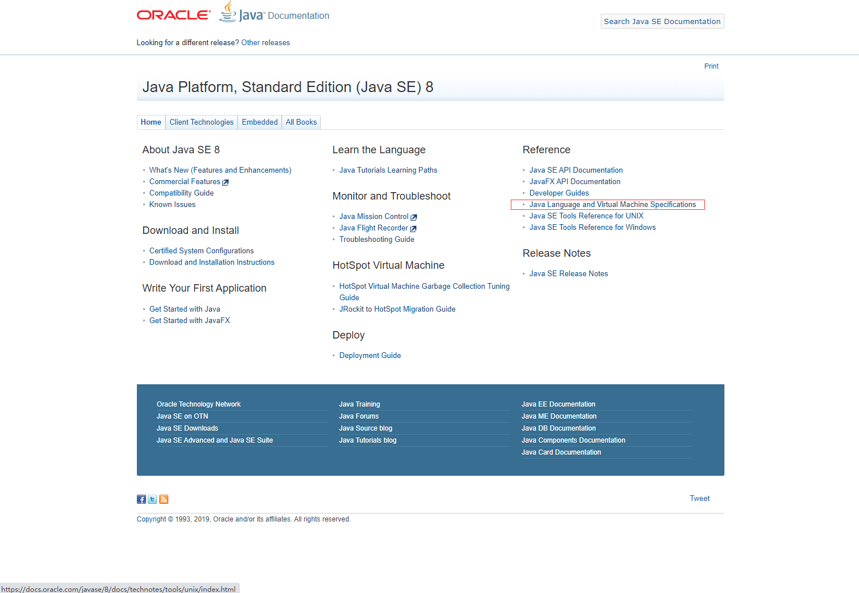Open Certified System Configurations

point(202,251)
